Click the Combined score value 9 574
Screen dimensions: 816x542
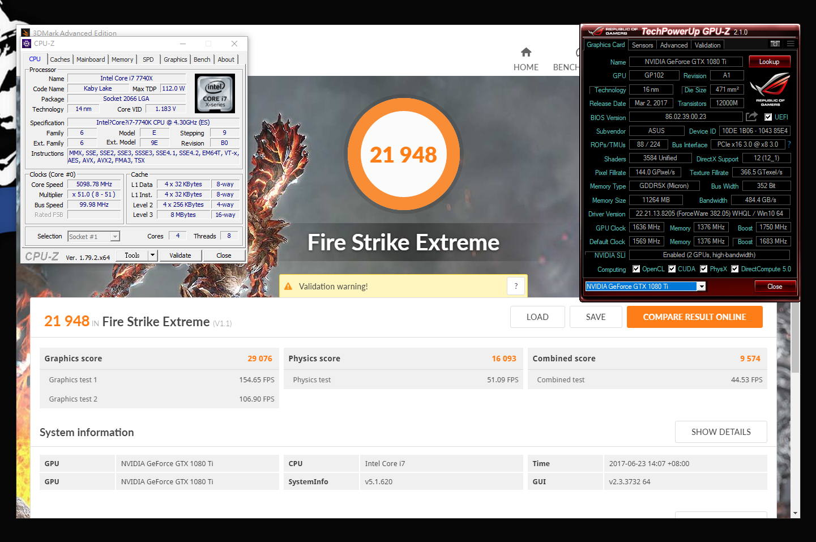click(x=750, y=359)
